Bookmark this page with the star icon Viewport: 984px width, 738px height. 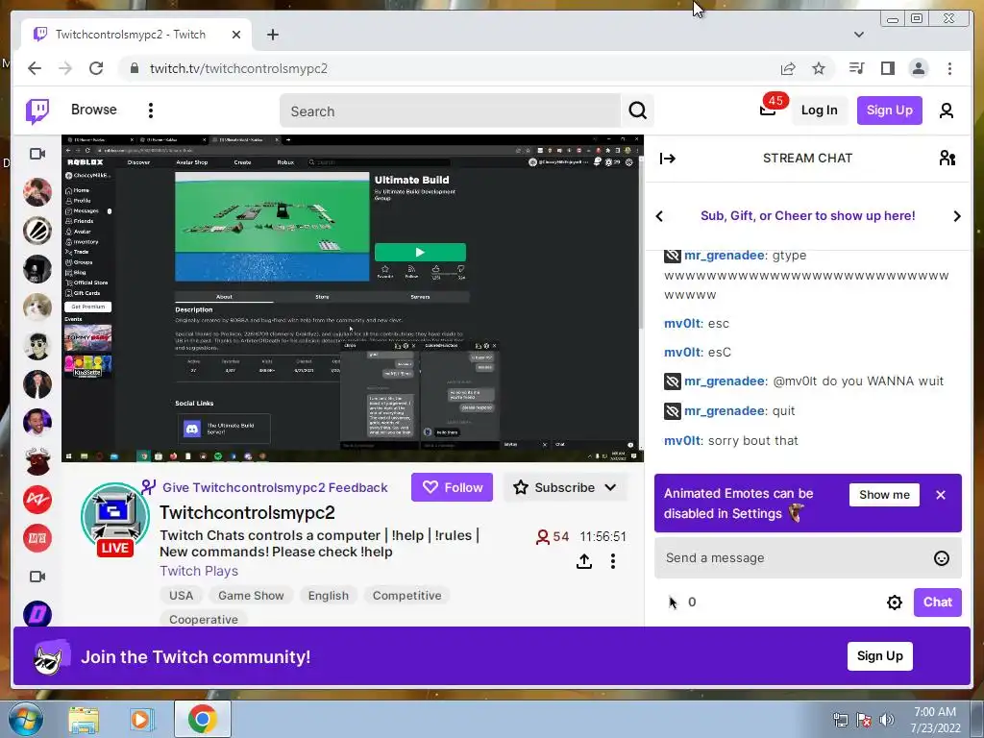pos(819,68)
